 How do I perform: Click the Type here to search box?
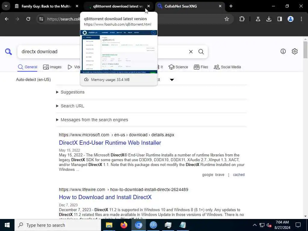pyautogui.click(x=58, y=225)
